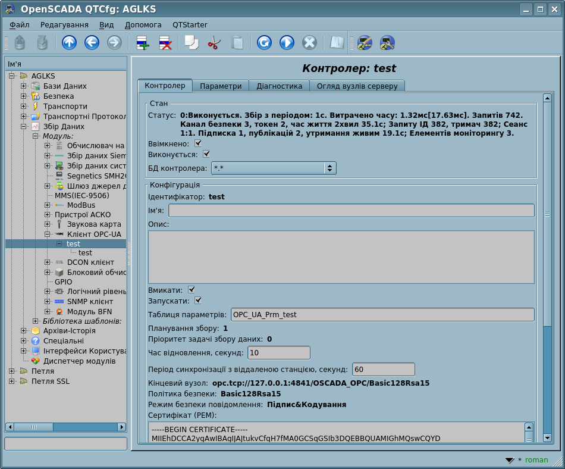Collapse the AGLKS root node
This screenshot has width=565, height=469.
tap(11, 76)
